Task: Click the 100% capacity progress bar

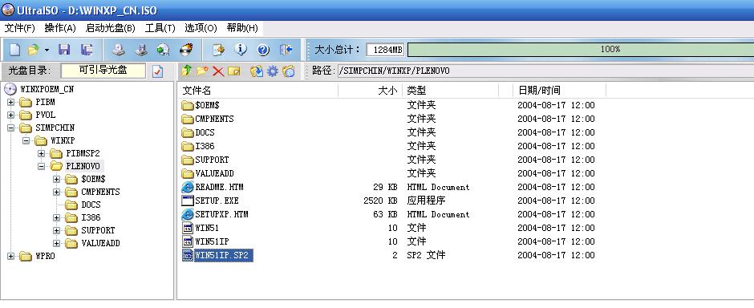Action: point(581,50)
